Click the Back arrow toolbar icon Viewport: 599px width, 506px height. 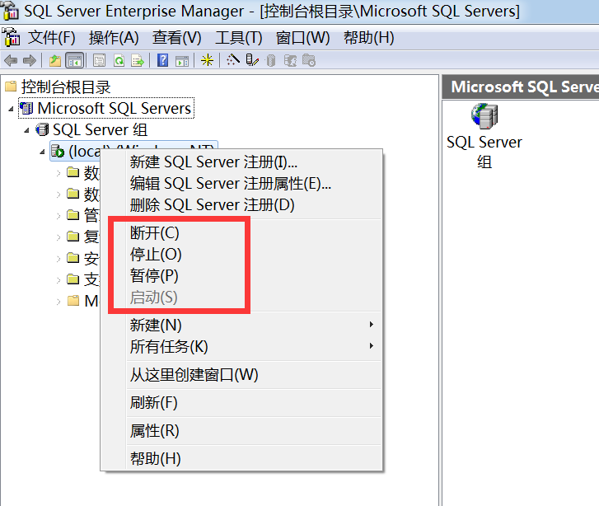tap(11, 60)
